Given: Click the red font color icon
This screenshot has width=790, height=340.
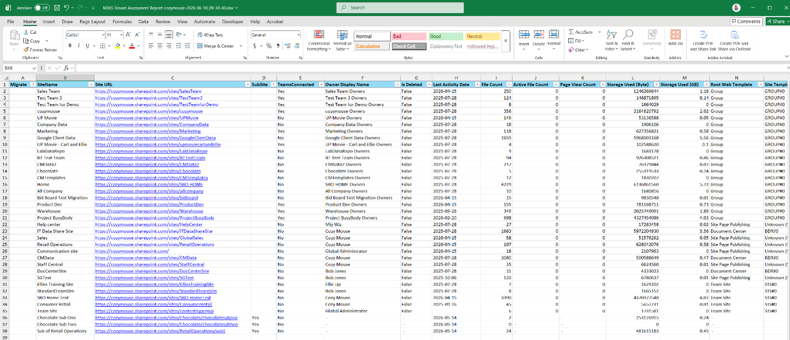Looking at the screenshot, I should (x=131, y=46).
